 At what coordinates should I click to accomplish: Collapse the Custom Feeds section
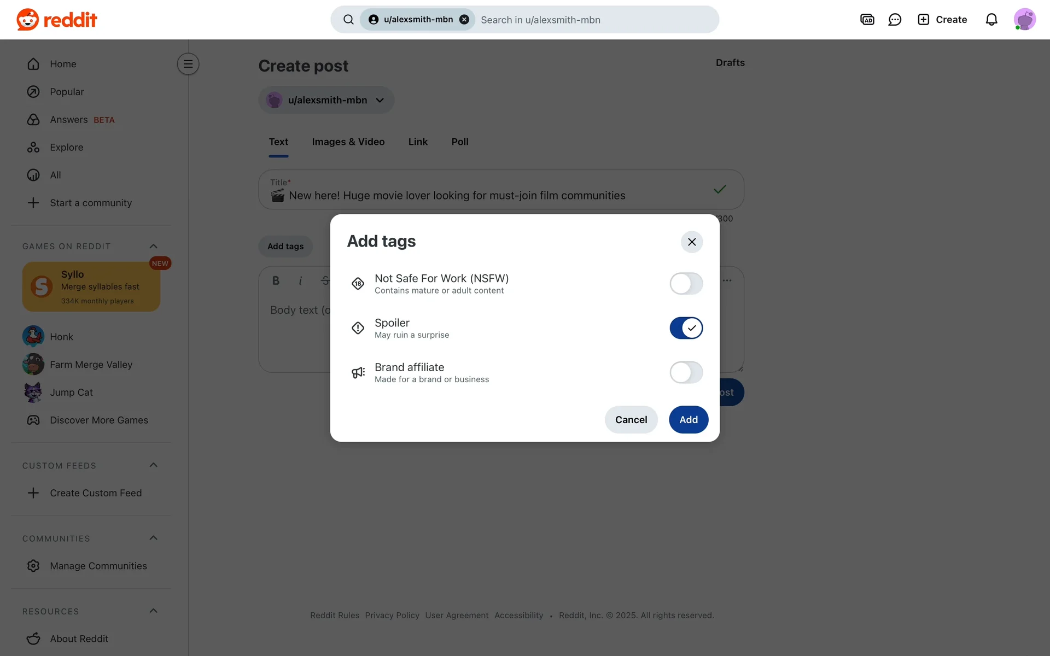153,465
